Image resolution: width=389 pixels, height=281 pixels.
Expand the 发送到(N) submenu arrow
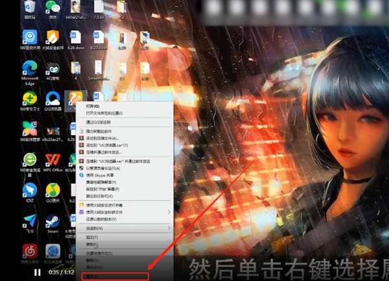pos(169,228)
